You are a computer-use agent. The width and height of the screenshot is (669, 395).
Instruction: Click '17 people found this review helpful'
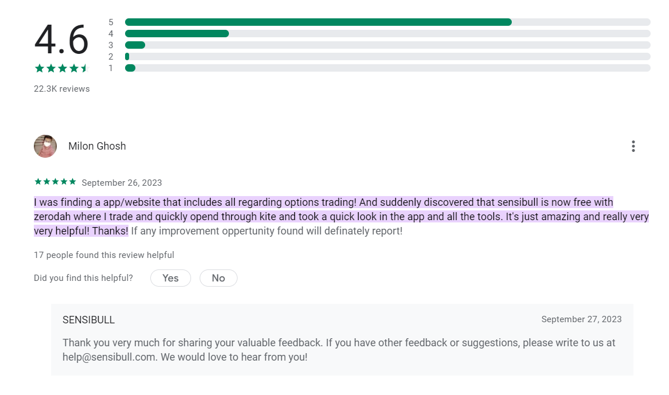[x=104, y=255]
